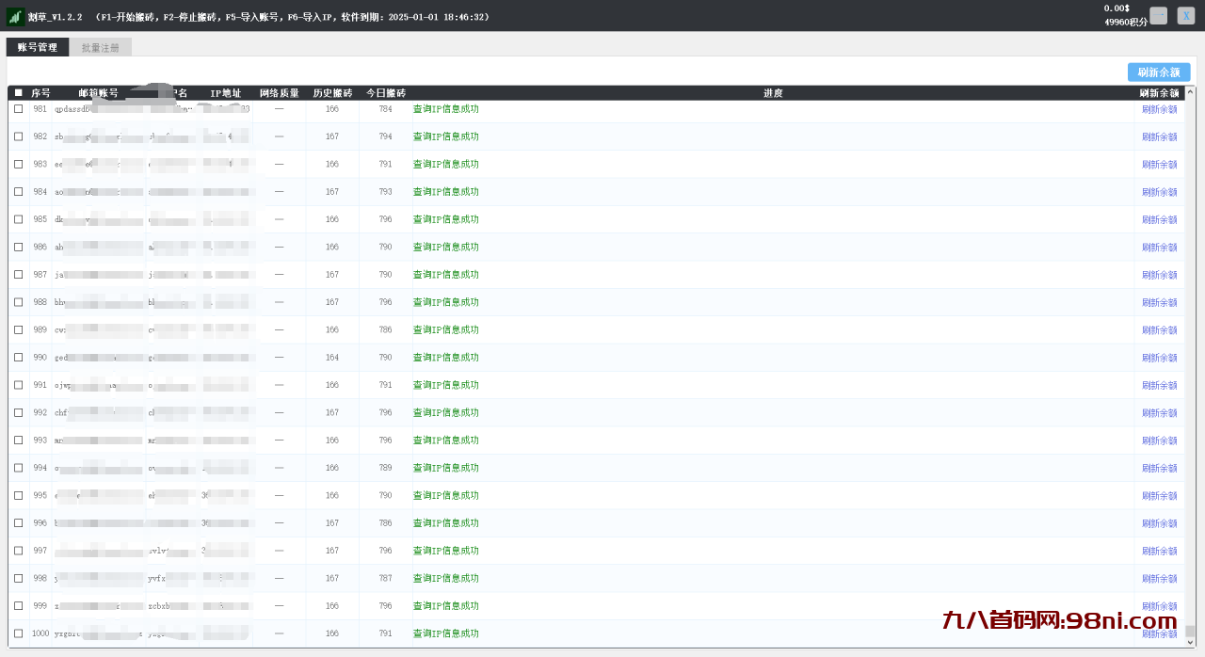The height and width of the screenshot is (657, 1205).
Task: Click the 序号 column header
Action: [40, 93]
